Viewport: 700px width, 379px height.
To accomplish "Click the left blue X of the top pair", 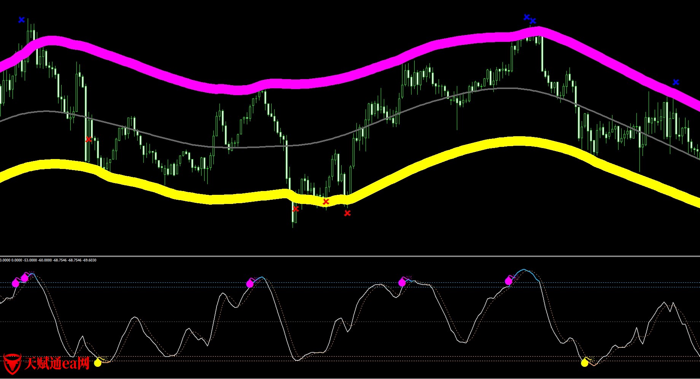I will point(527,17).
